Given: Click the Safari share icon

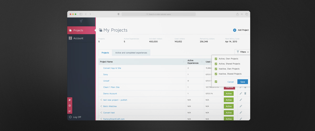Looking at the screenshot, I should tap(237, 14).
